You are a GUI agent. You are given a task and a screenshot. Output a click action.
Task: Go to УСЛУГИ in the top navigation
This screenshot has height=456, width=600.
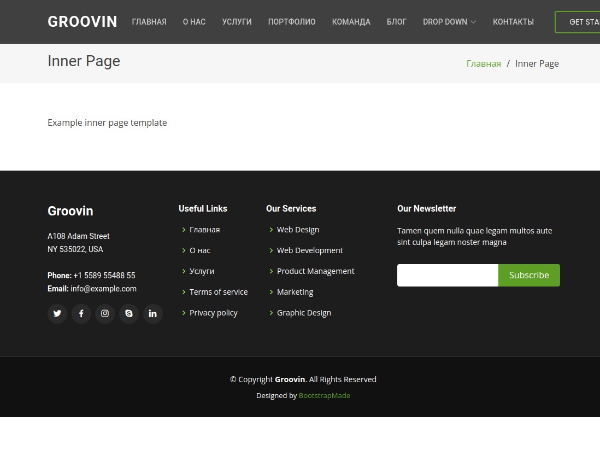(237, 22)
